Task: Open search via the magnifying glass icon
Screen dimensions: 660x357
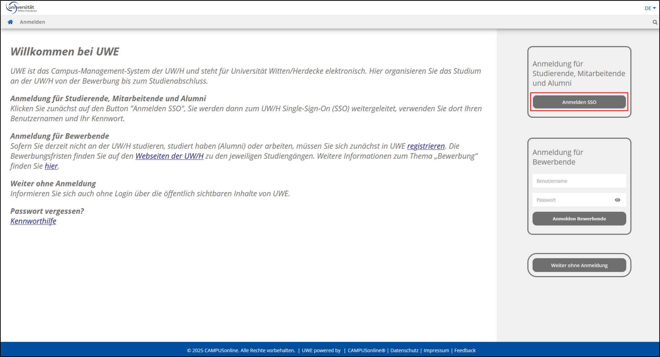Action: pos(655,22)
